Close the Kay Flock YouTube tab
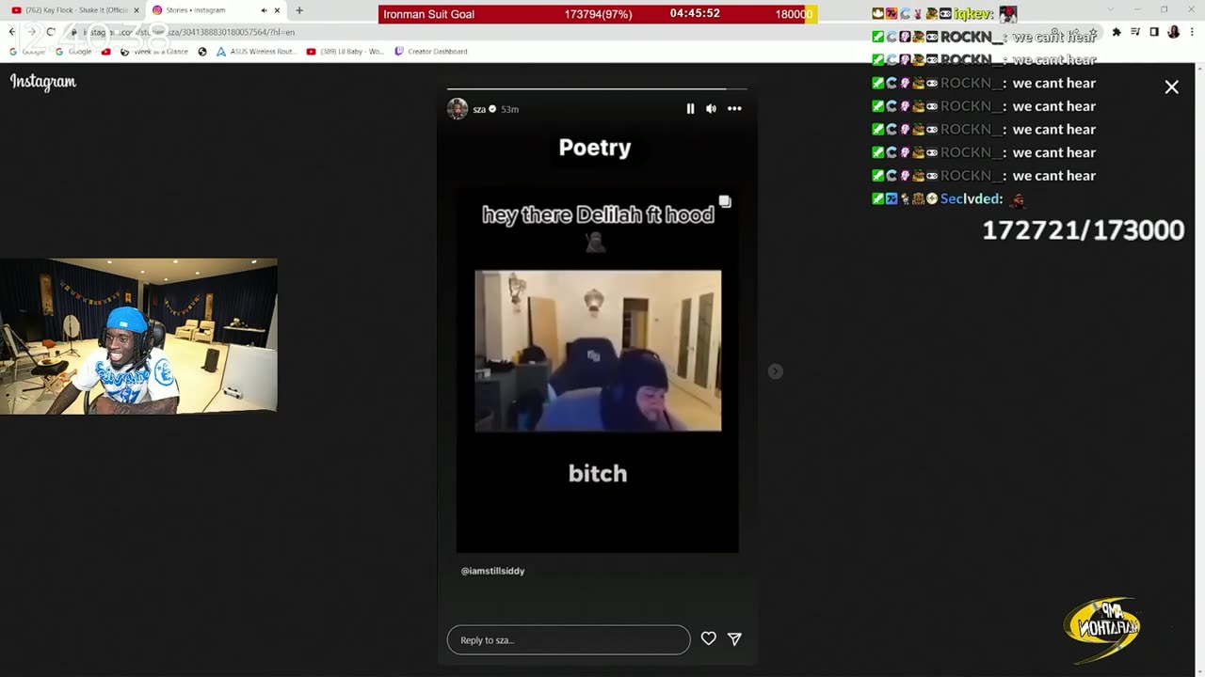The image size is (1205, 677). pos(137,10)
